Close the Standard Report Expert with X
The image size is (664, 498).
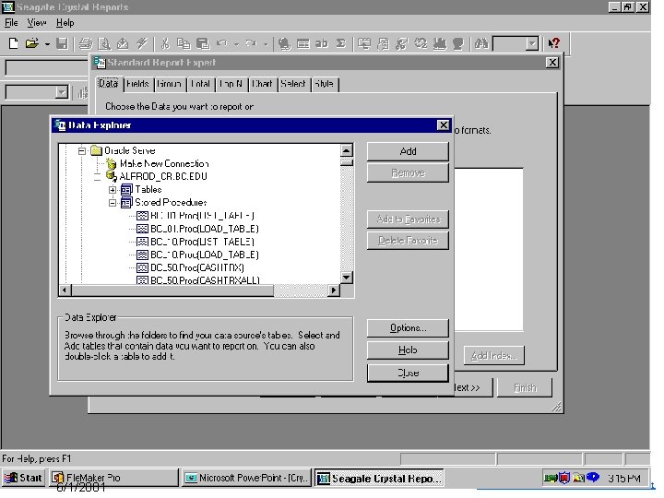click(552, 63)
